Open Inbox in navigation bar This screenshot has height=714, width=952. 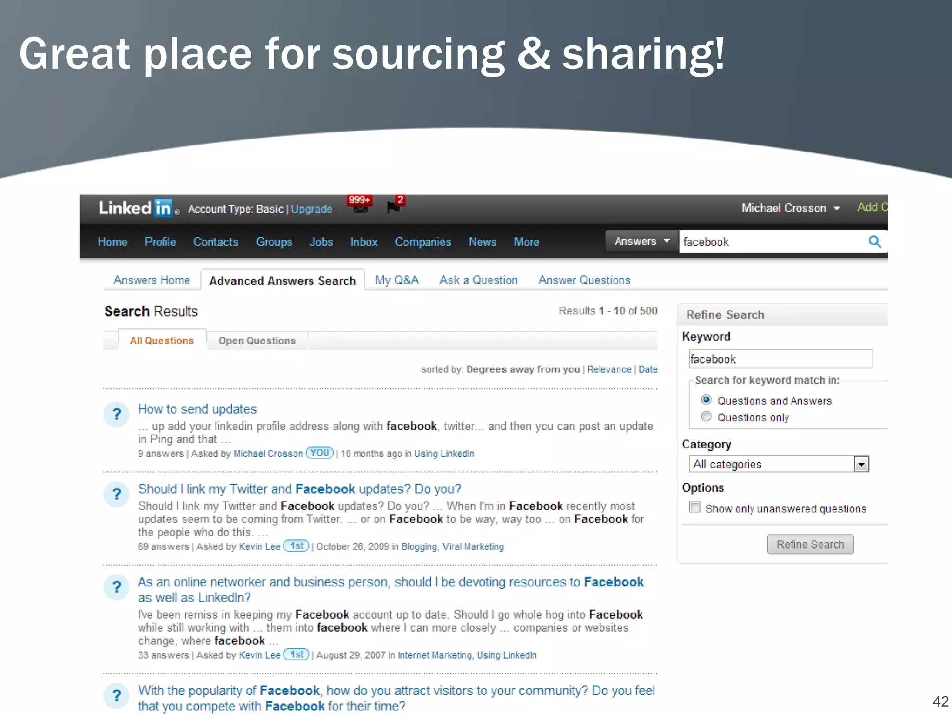click(x=364, y=242)
